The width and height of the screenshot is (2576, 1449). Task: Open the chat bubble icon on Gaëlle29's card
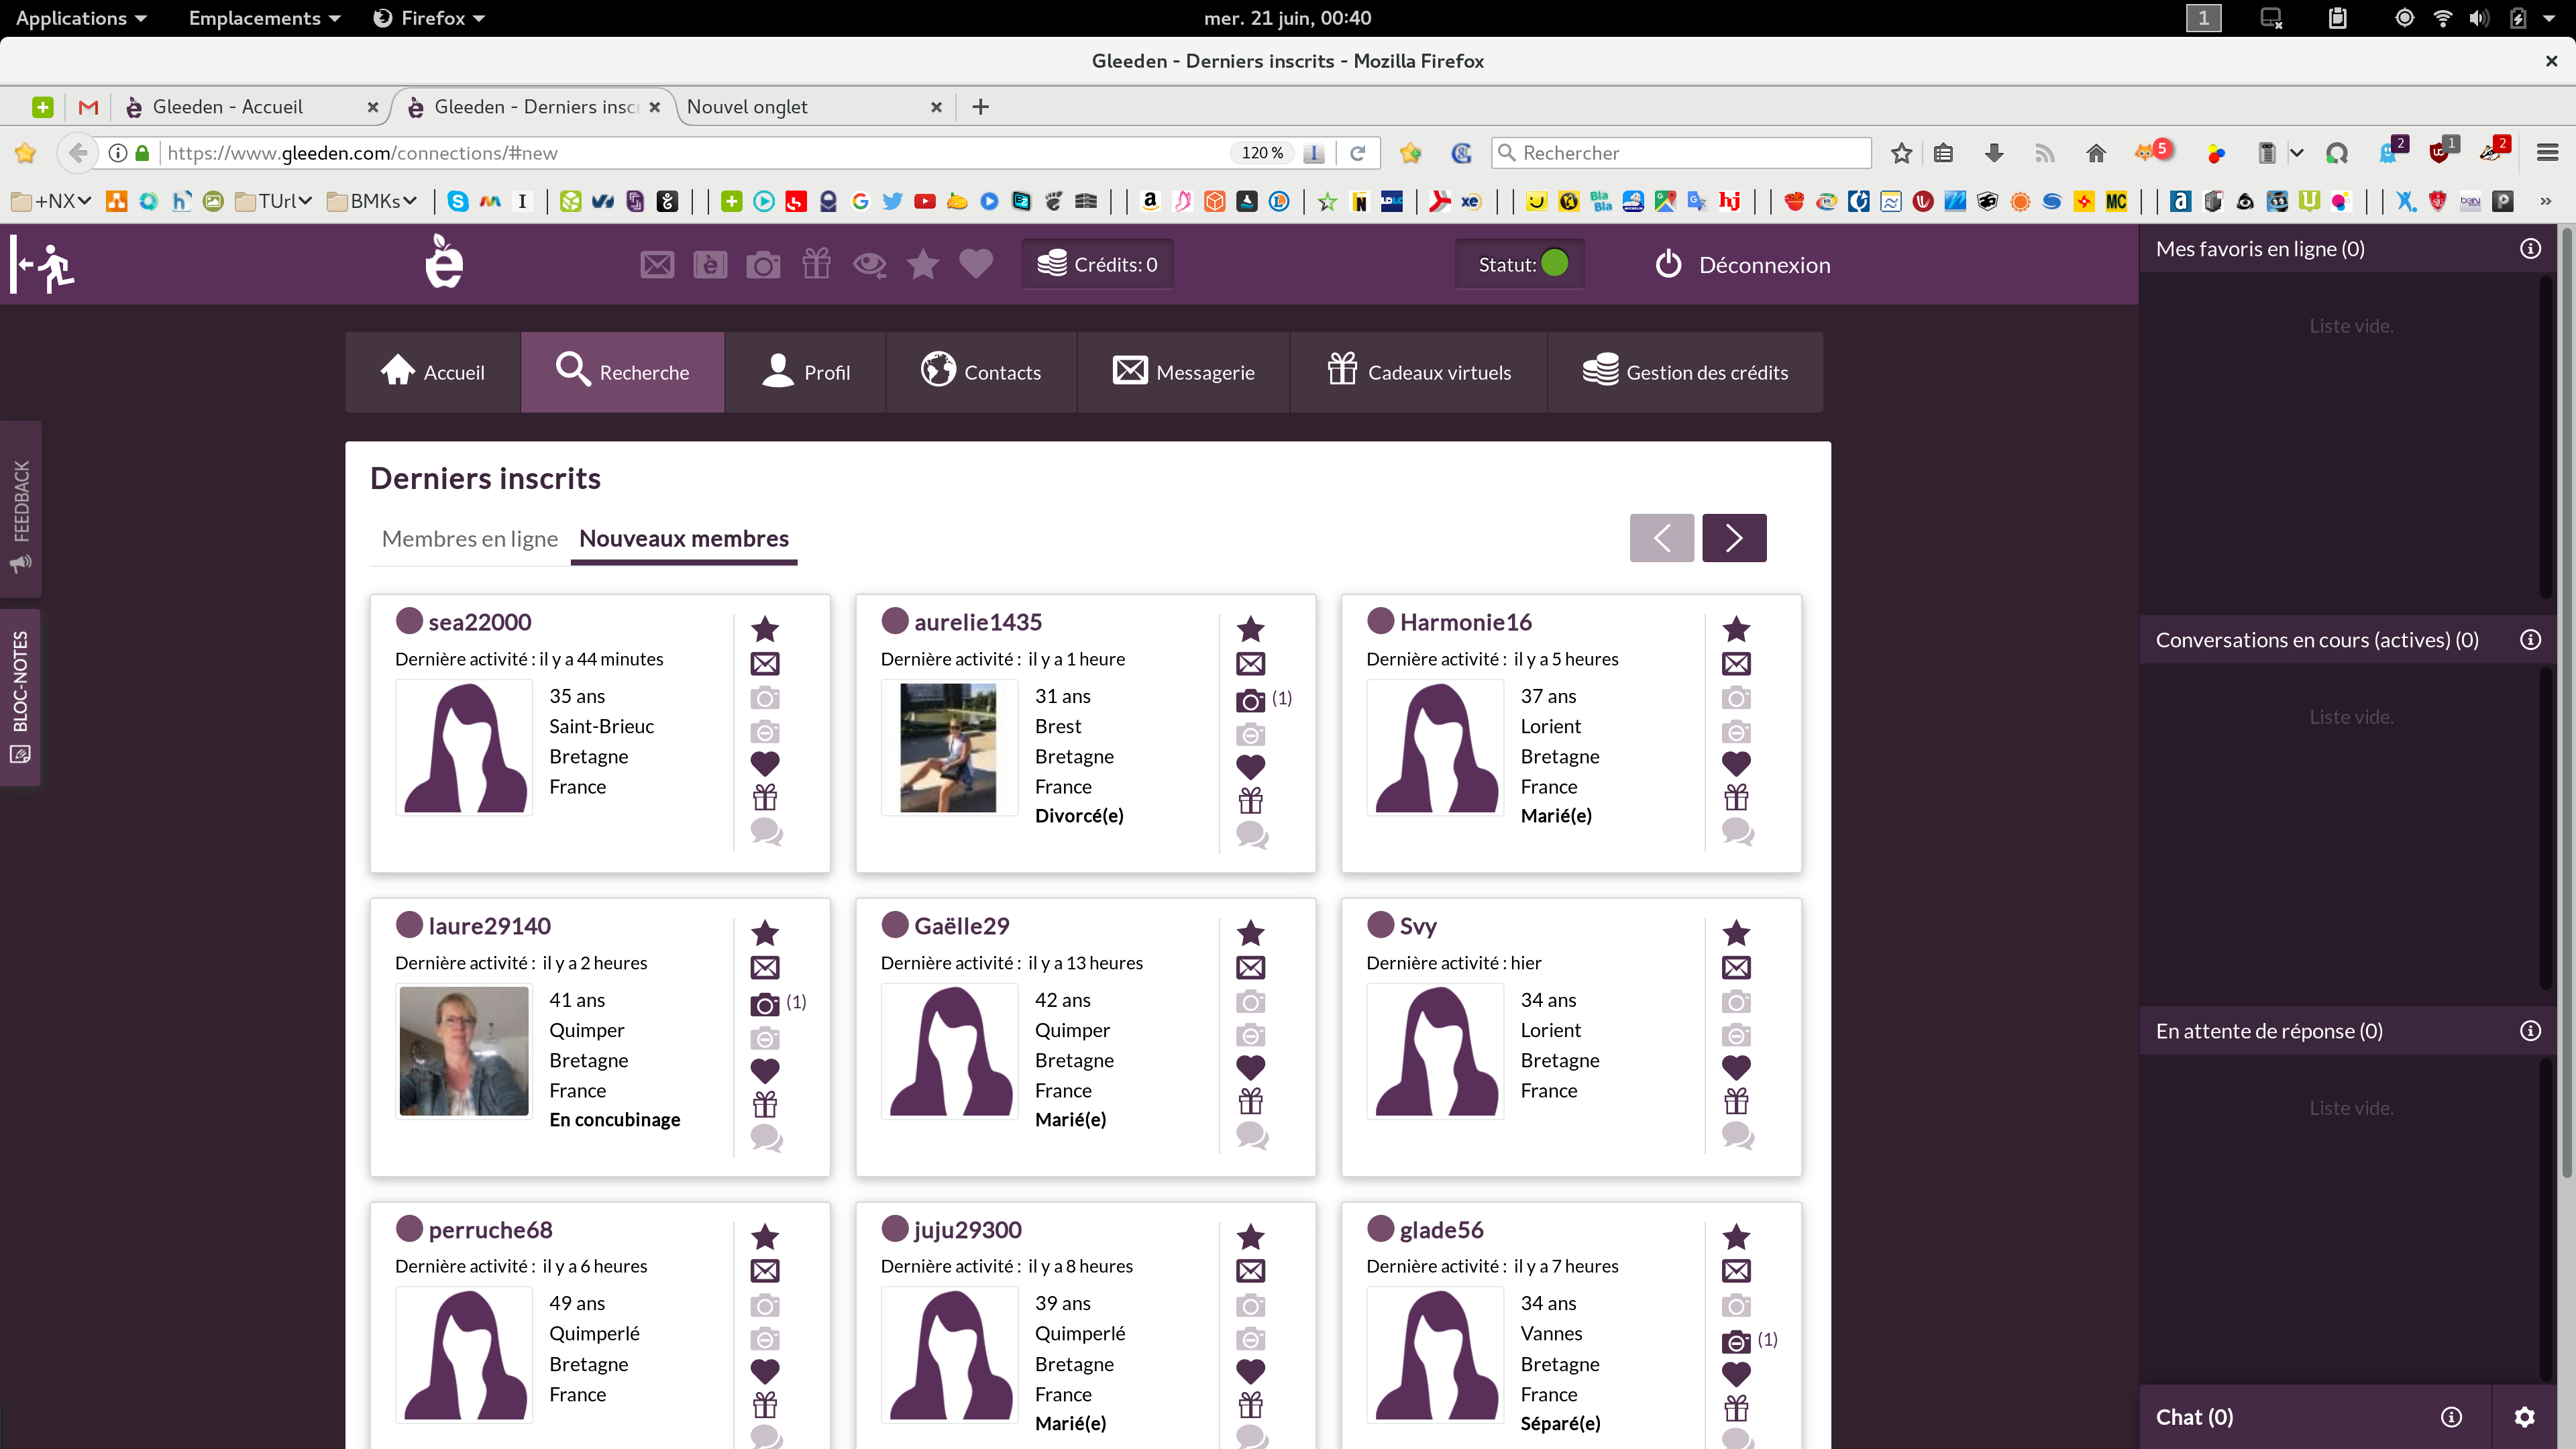[x=1251, y=1134]
